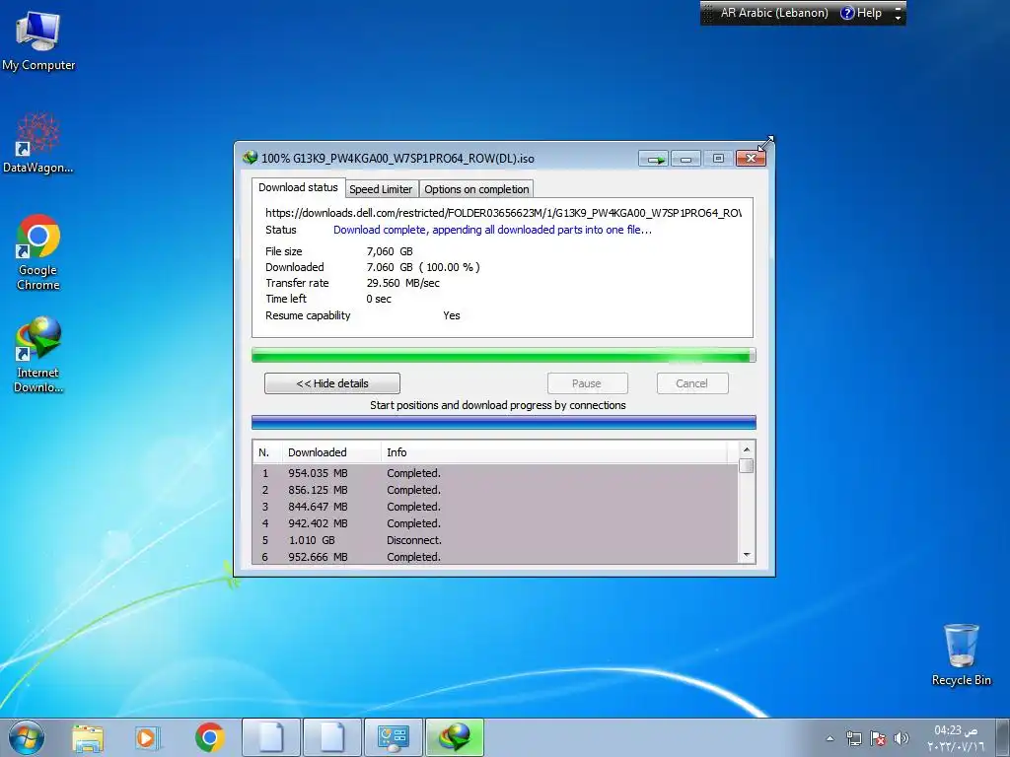Open Action Center flag icon

877,738
